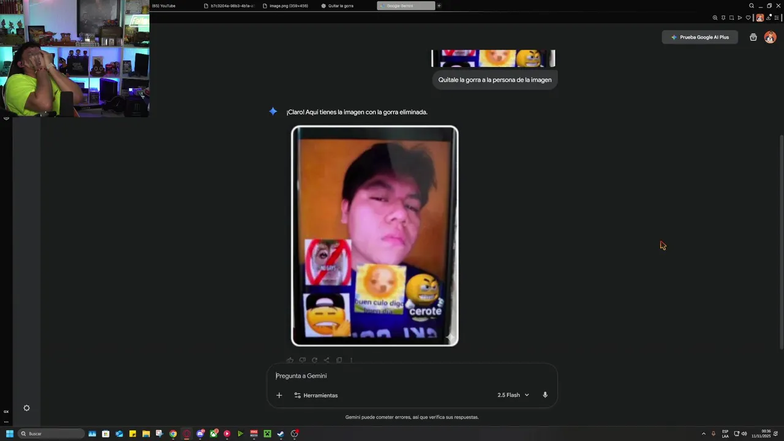Open the browser easy setup menu icon
784x441 pixels.
pyautogui.click(x=777, y=18)
